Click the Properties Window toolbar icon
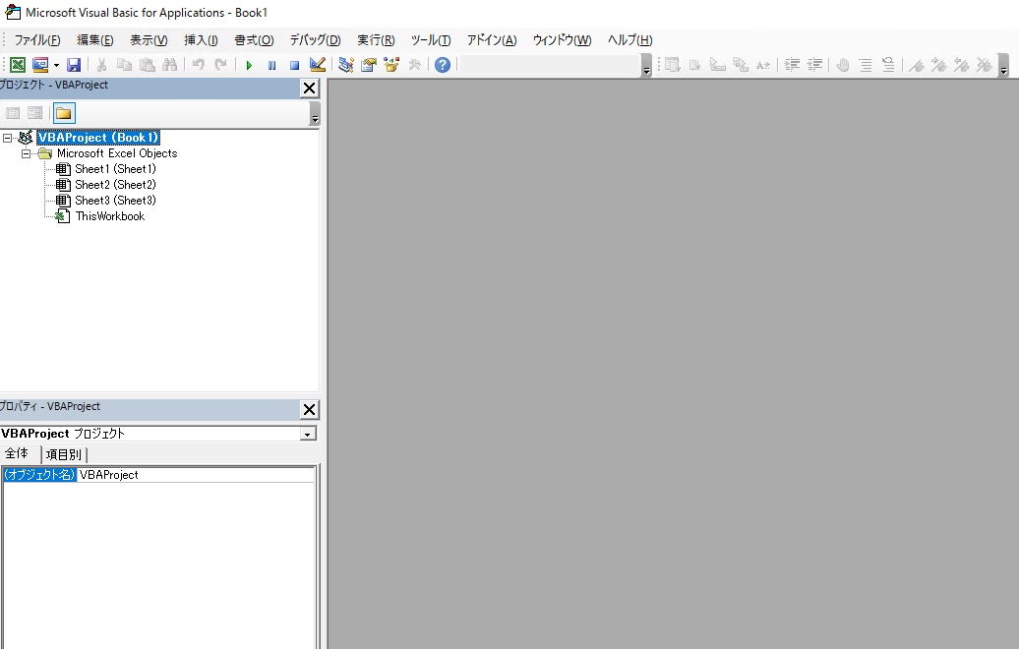Image resolution: width=1019 pixels, height=649 pixels. [x=369, y=65]
